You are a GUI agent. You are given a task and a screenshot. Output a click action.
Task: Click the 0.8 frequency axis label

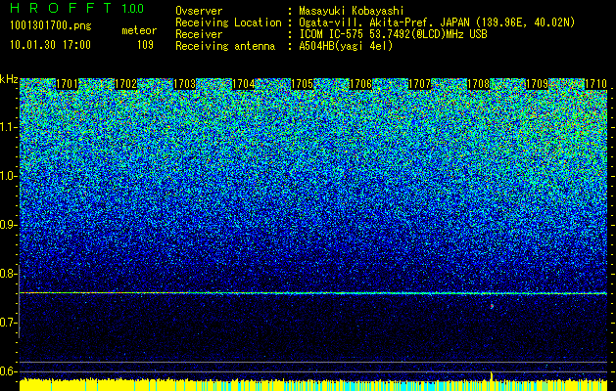click(x=8, y=274)
